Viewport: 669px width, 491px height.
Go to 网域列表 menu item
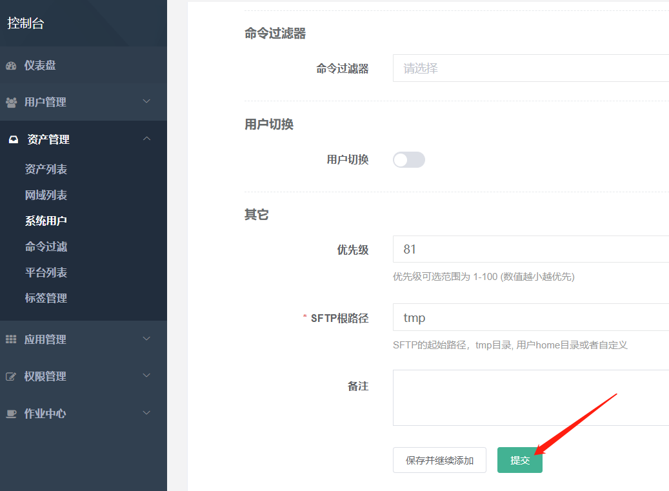tap(46, 195)
